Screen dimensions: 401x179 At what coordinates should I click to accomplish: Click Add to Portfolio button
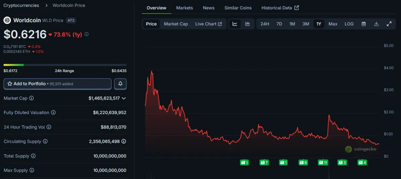click(x=57, y=84)
